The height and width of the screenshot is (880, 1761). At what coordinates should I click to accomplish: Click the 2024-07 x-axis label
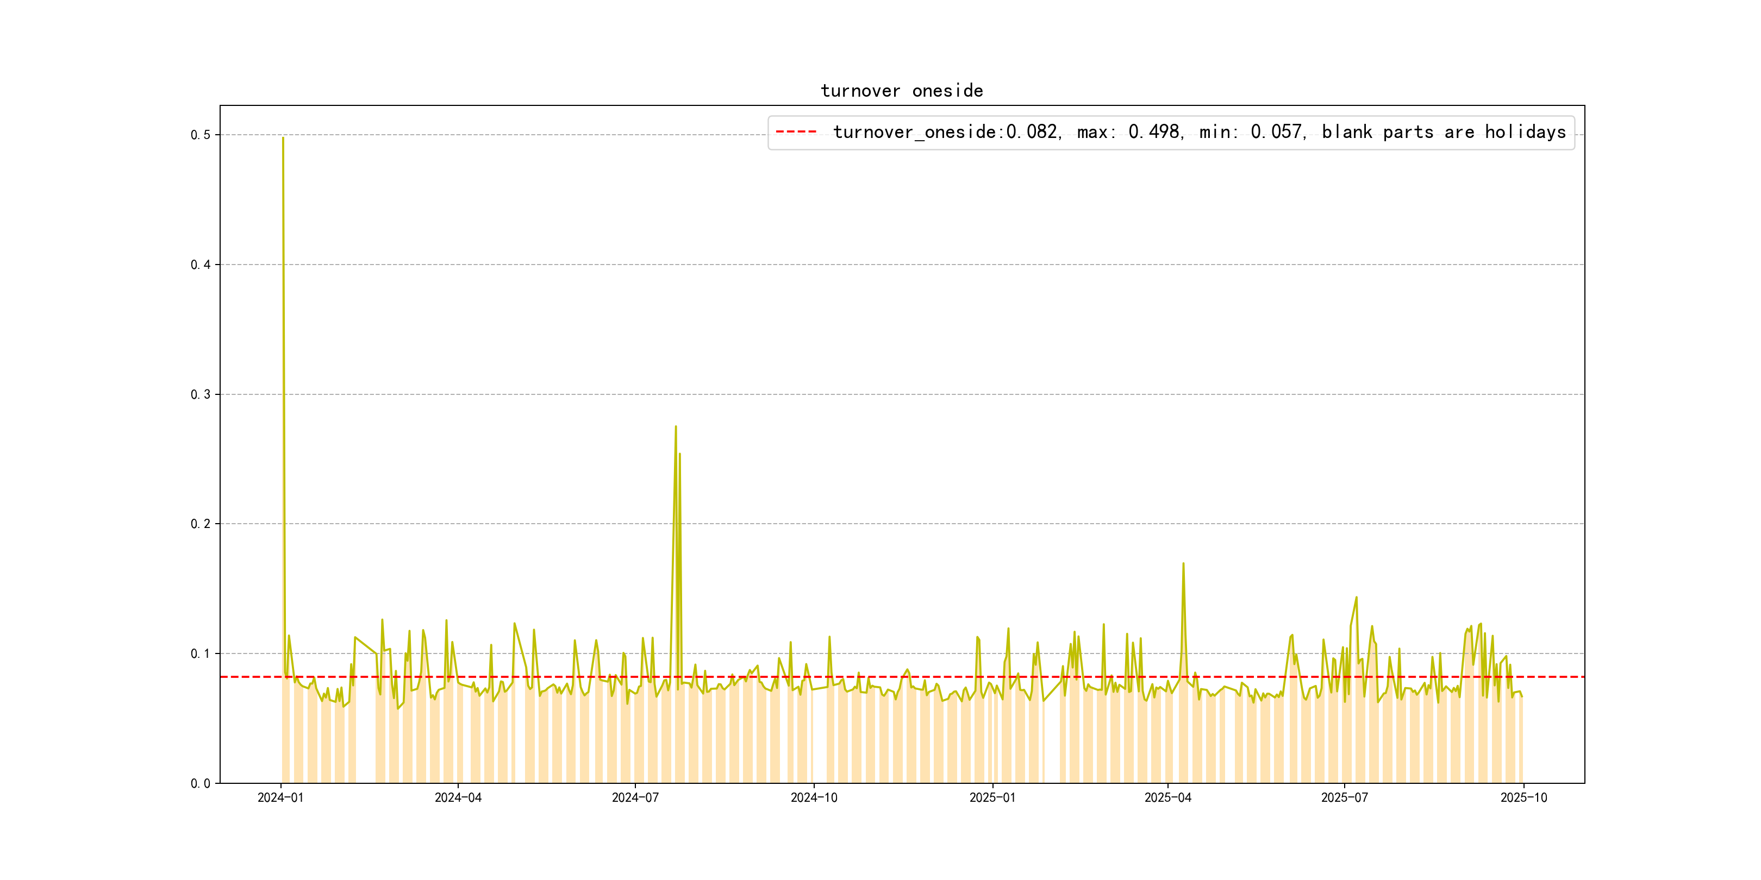coord(635,798)
